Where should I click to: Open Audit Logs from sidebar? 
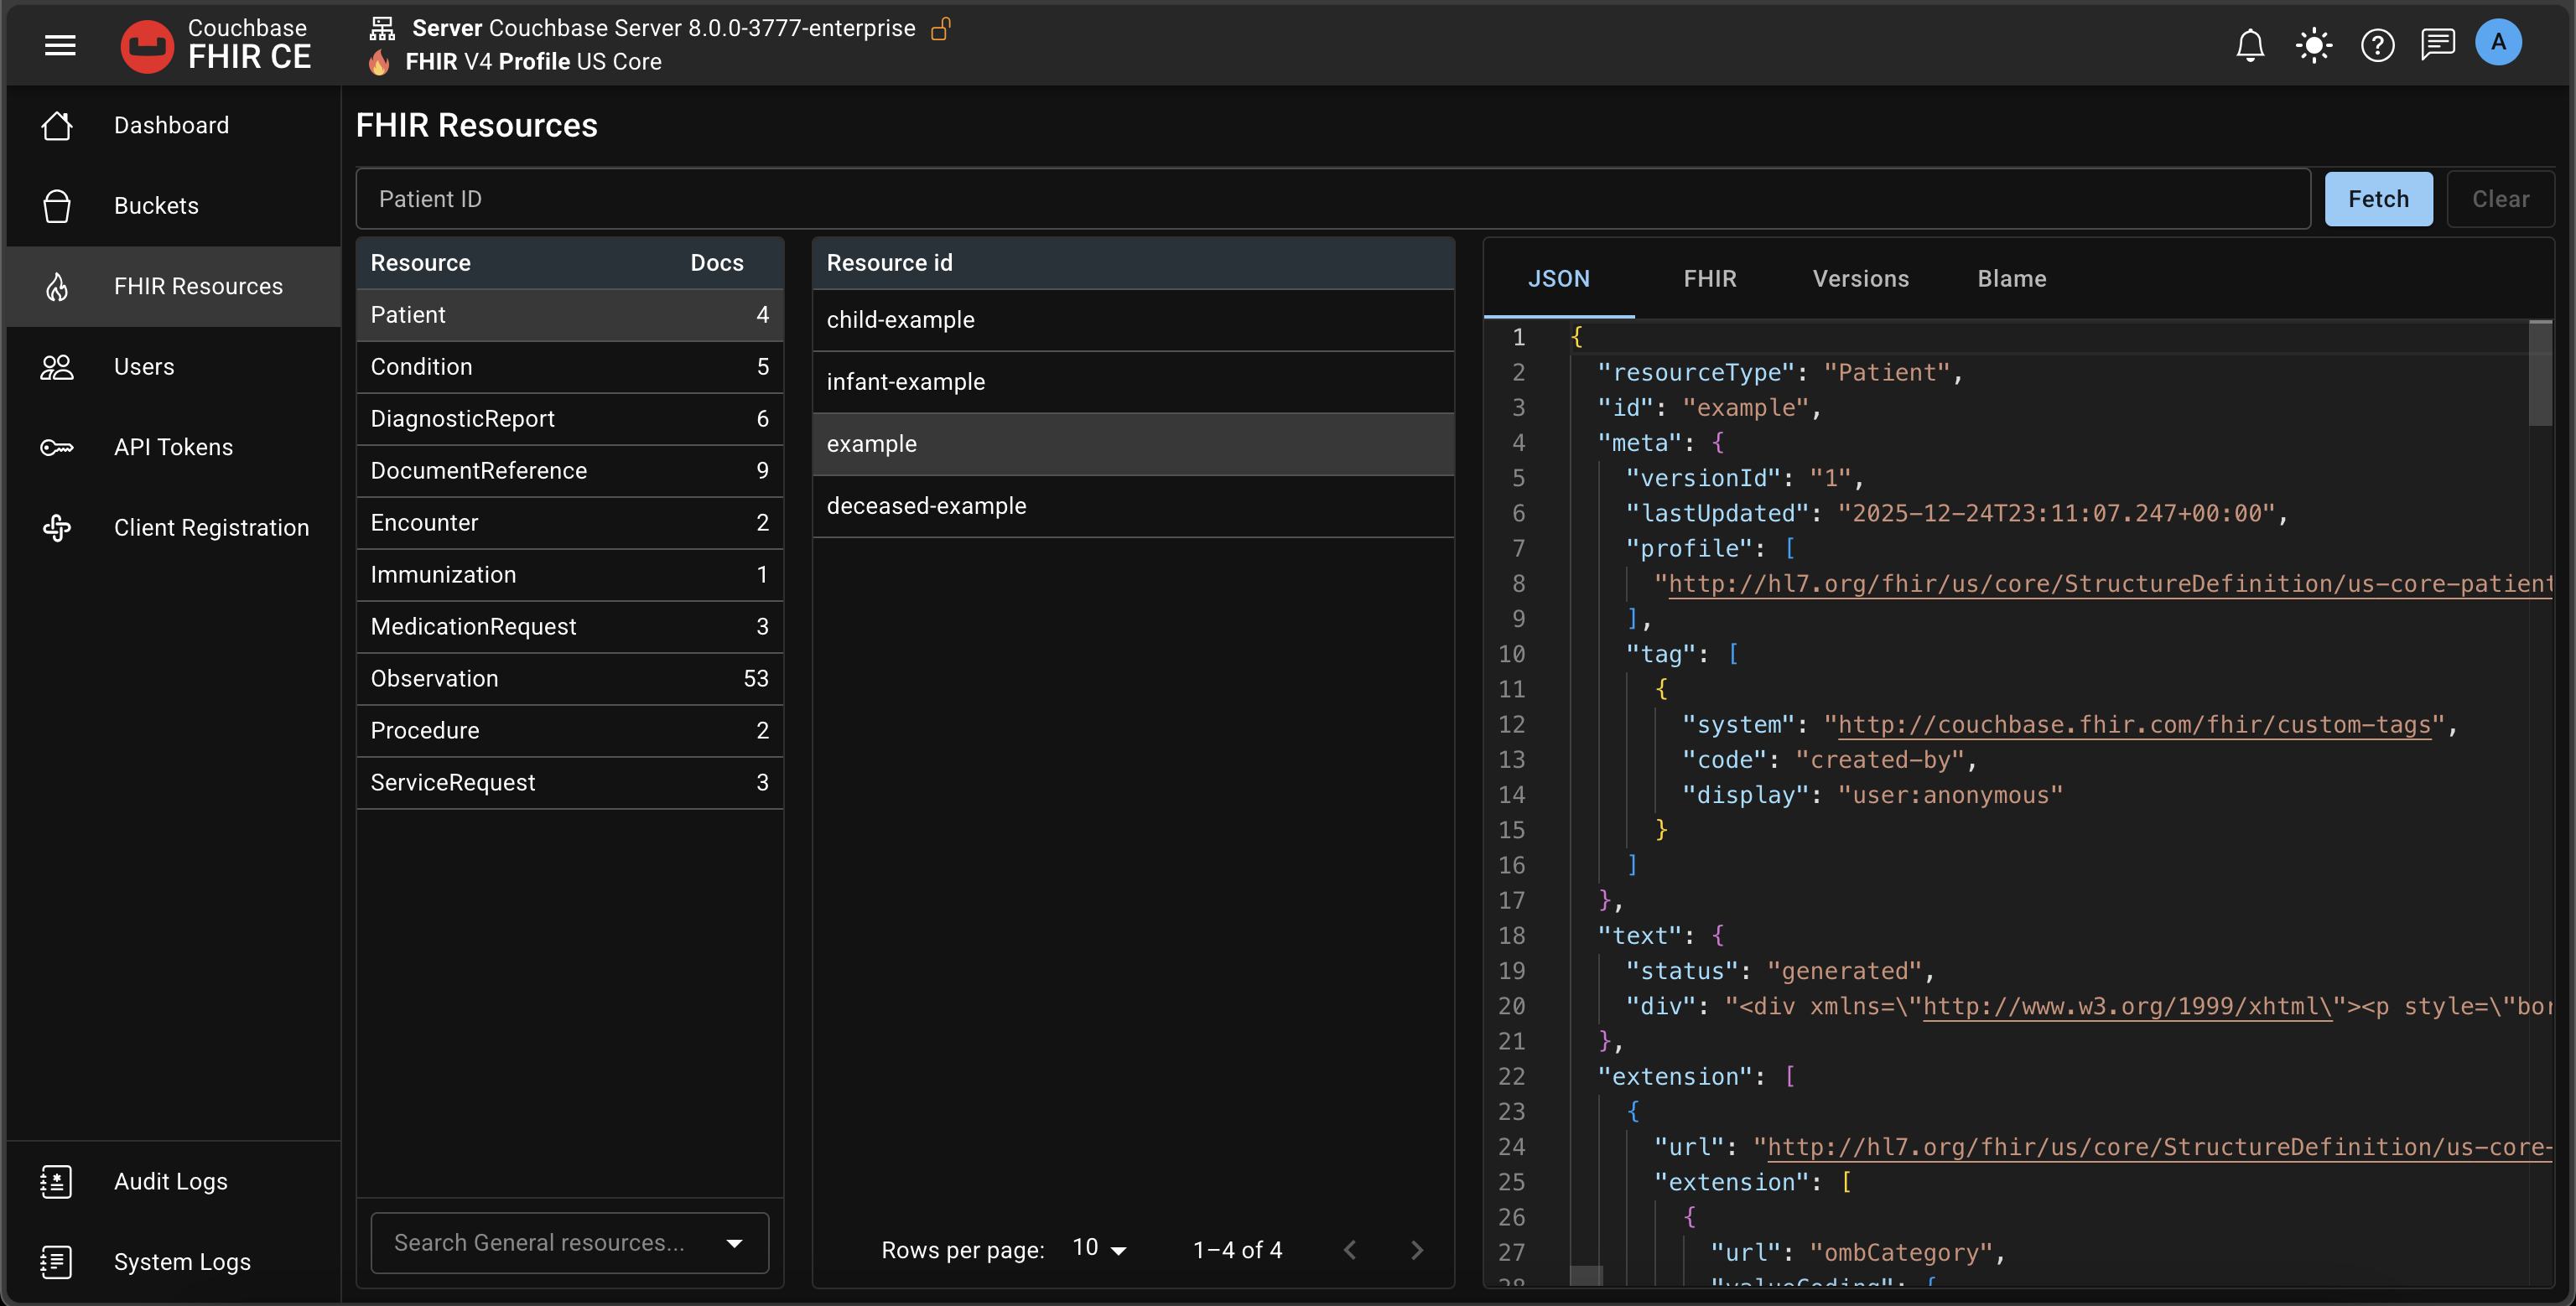[170, 1181]
